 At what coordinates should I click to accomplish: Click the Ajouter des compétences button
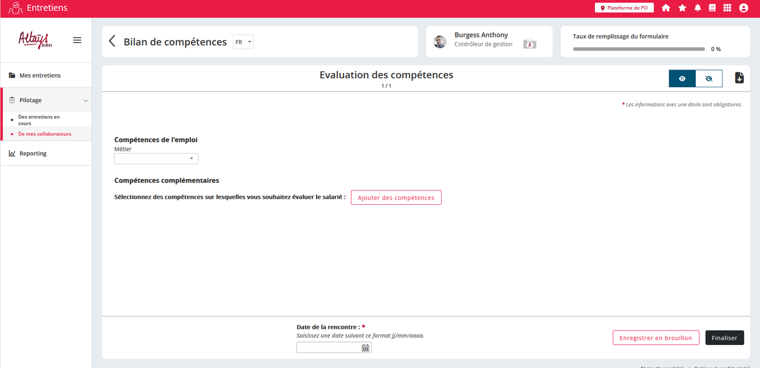point(396,198)
